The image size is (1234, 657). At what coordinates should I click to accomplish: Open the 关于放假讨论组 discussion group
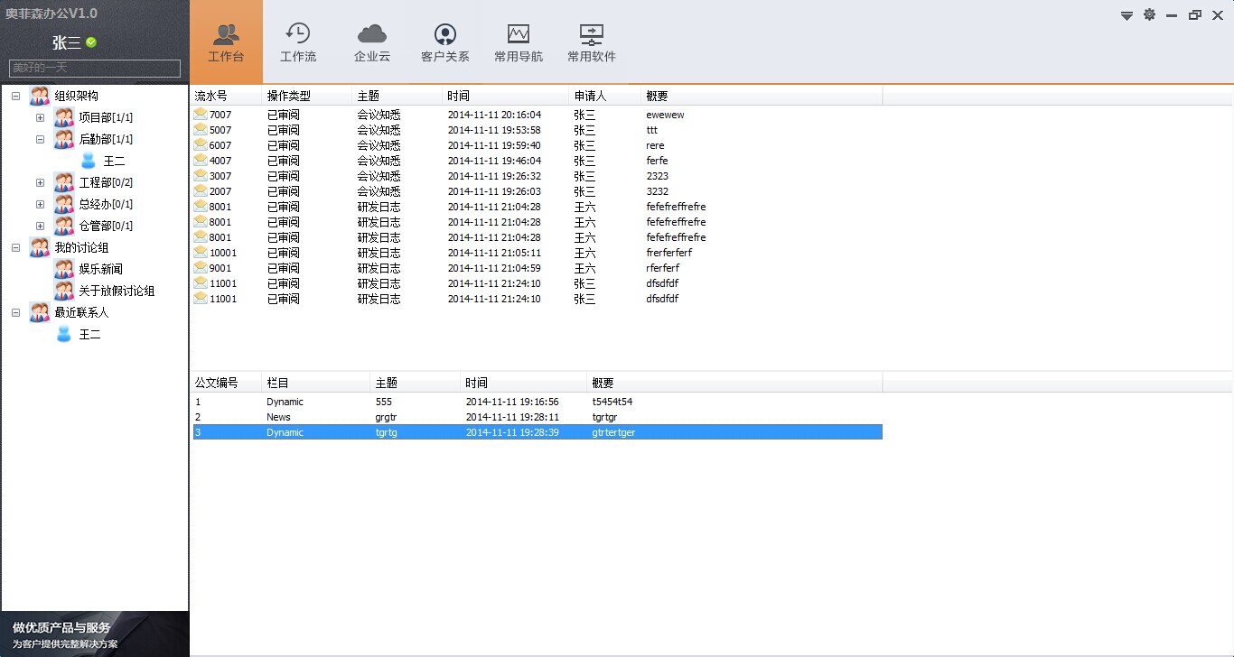coord(117,291)
